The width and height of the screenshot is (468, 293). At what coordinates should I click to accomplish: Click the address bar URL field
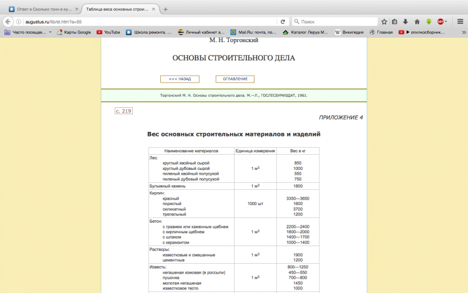pos(146,21)
